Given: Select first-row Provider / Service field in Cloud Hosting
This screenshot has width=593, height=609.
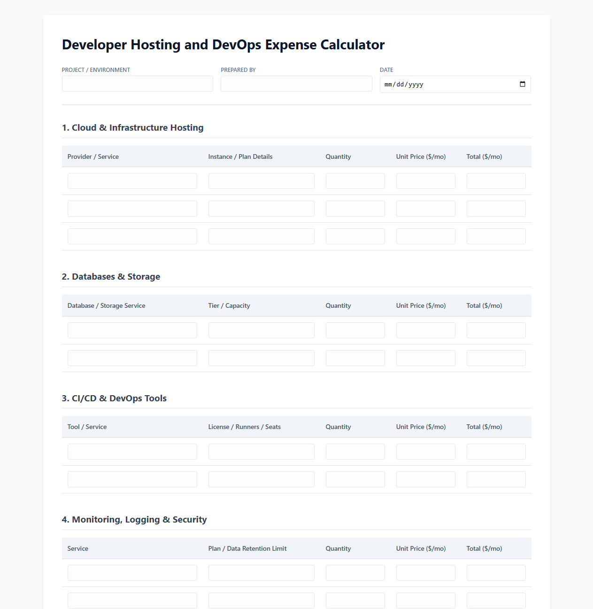Looking at the screenshot, I should point(132,181).
